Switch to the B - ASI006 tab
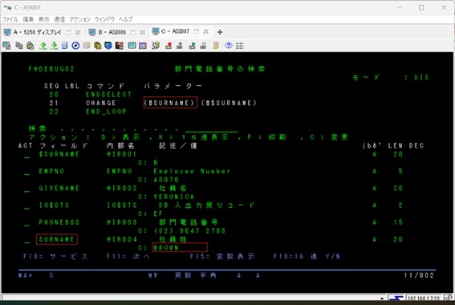455x305 pixels. (112, 32)
